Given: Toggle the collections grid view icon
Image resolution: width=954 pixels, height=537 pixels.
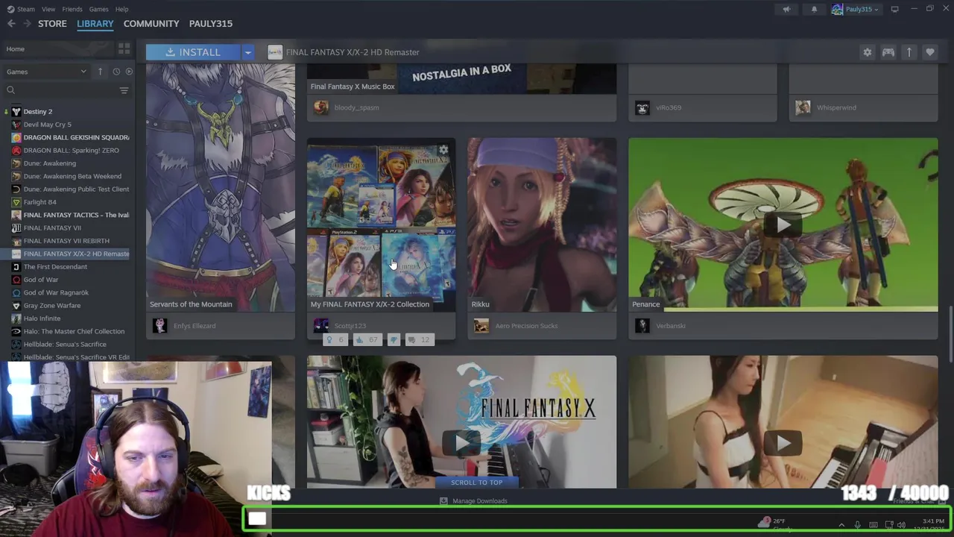Looking at the screenshot, I should [124, 48].
